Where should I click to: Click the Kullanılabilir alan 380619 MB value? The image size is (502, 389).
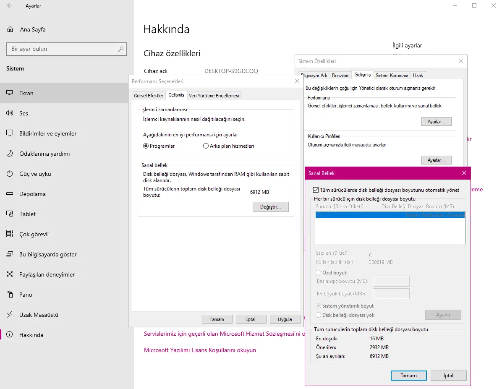coord(381,262)
